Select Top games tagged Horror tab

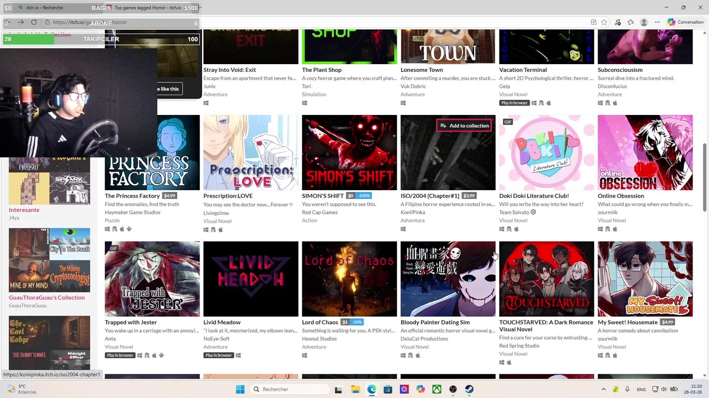[x=147, y=8]
